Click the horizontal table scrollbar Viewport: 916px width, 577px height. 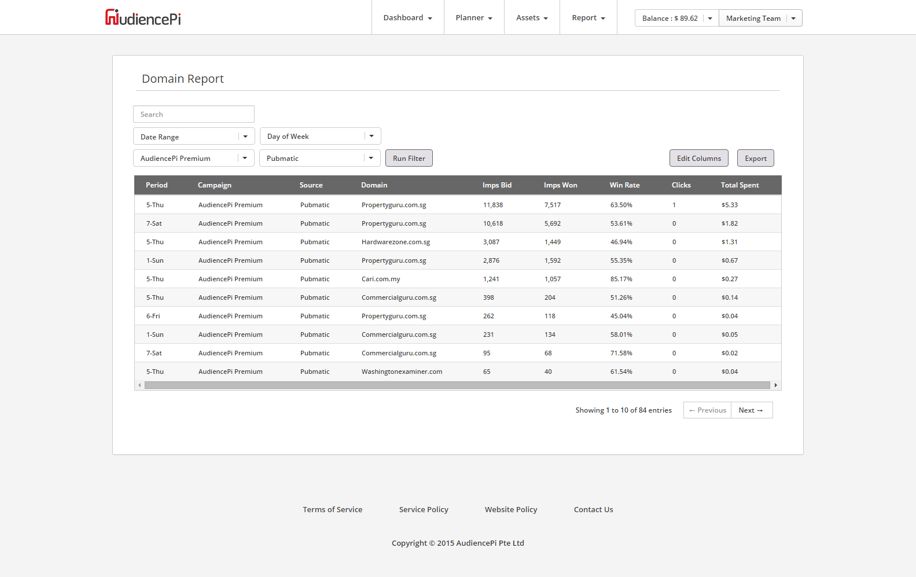(x=457, y=385)
